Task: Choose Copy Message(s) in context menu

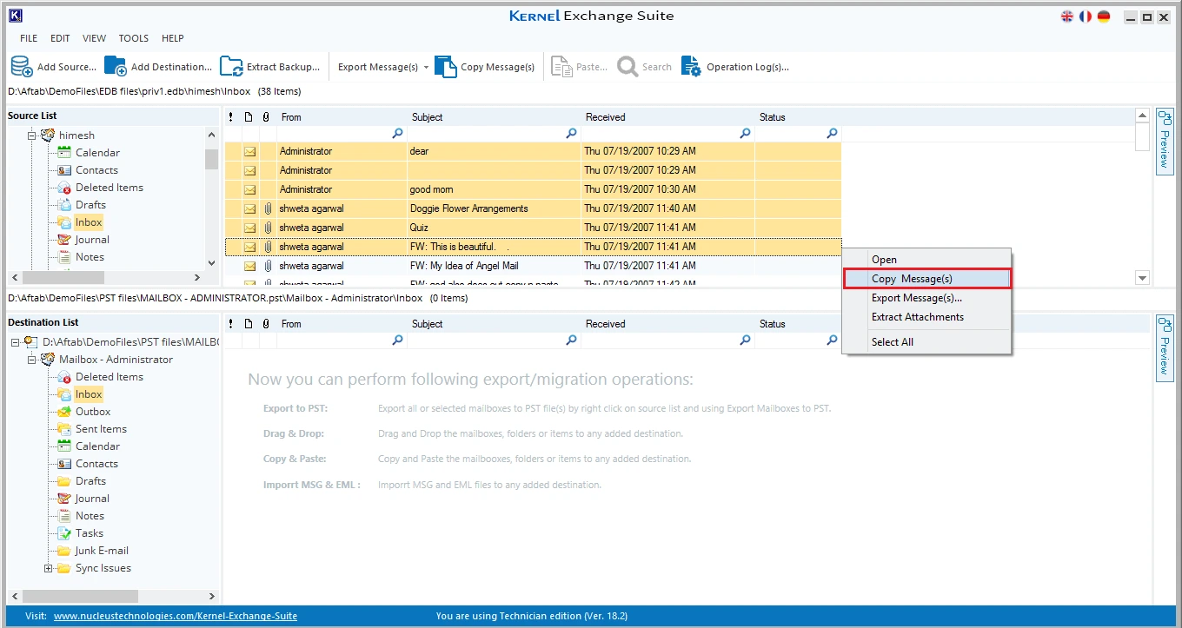Action: click(926, 279)
